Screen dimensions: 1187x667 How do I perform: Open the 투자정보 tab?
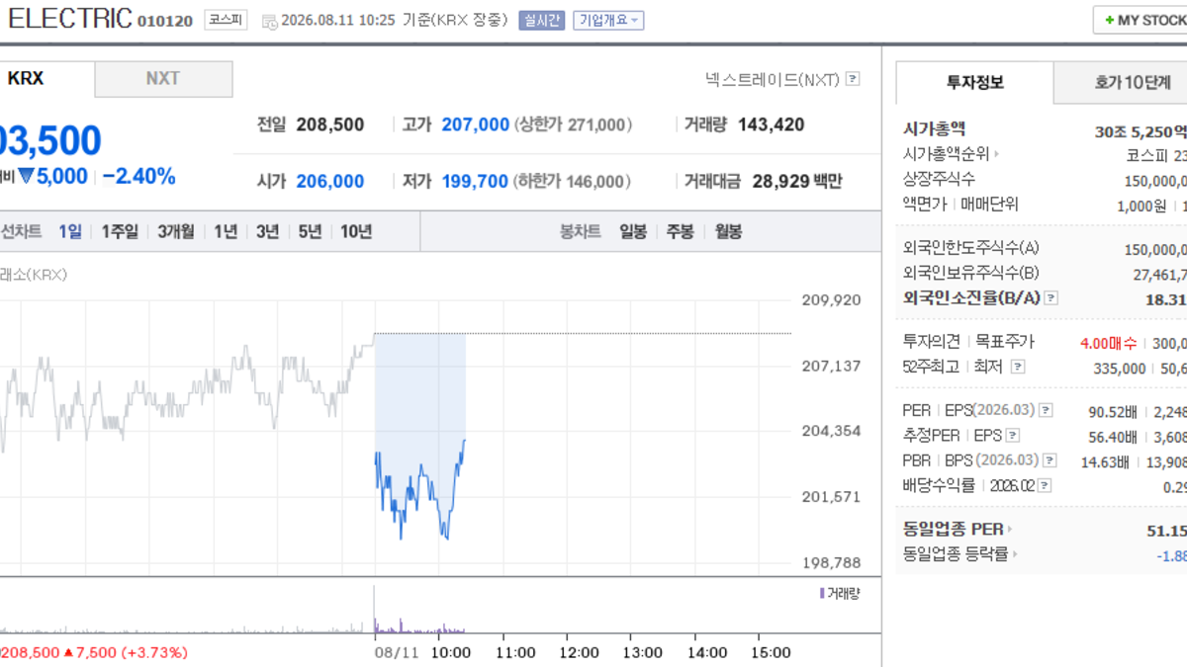click(x=974, y=83)
